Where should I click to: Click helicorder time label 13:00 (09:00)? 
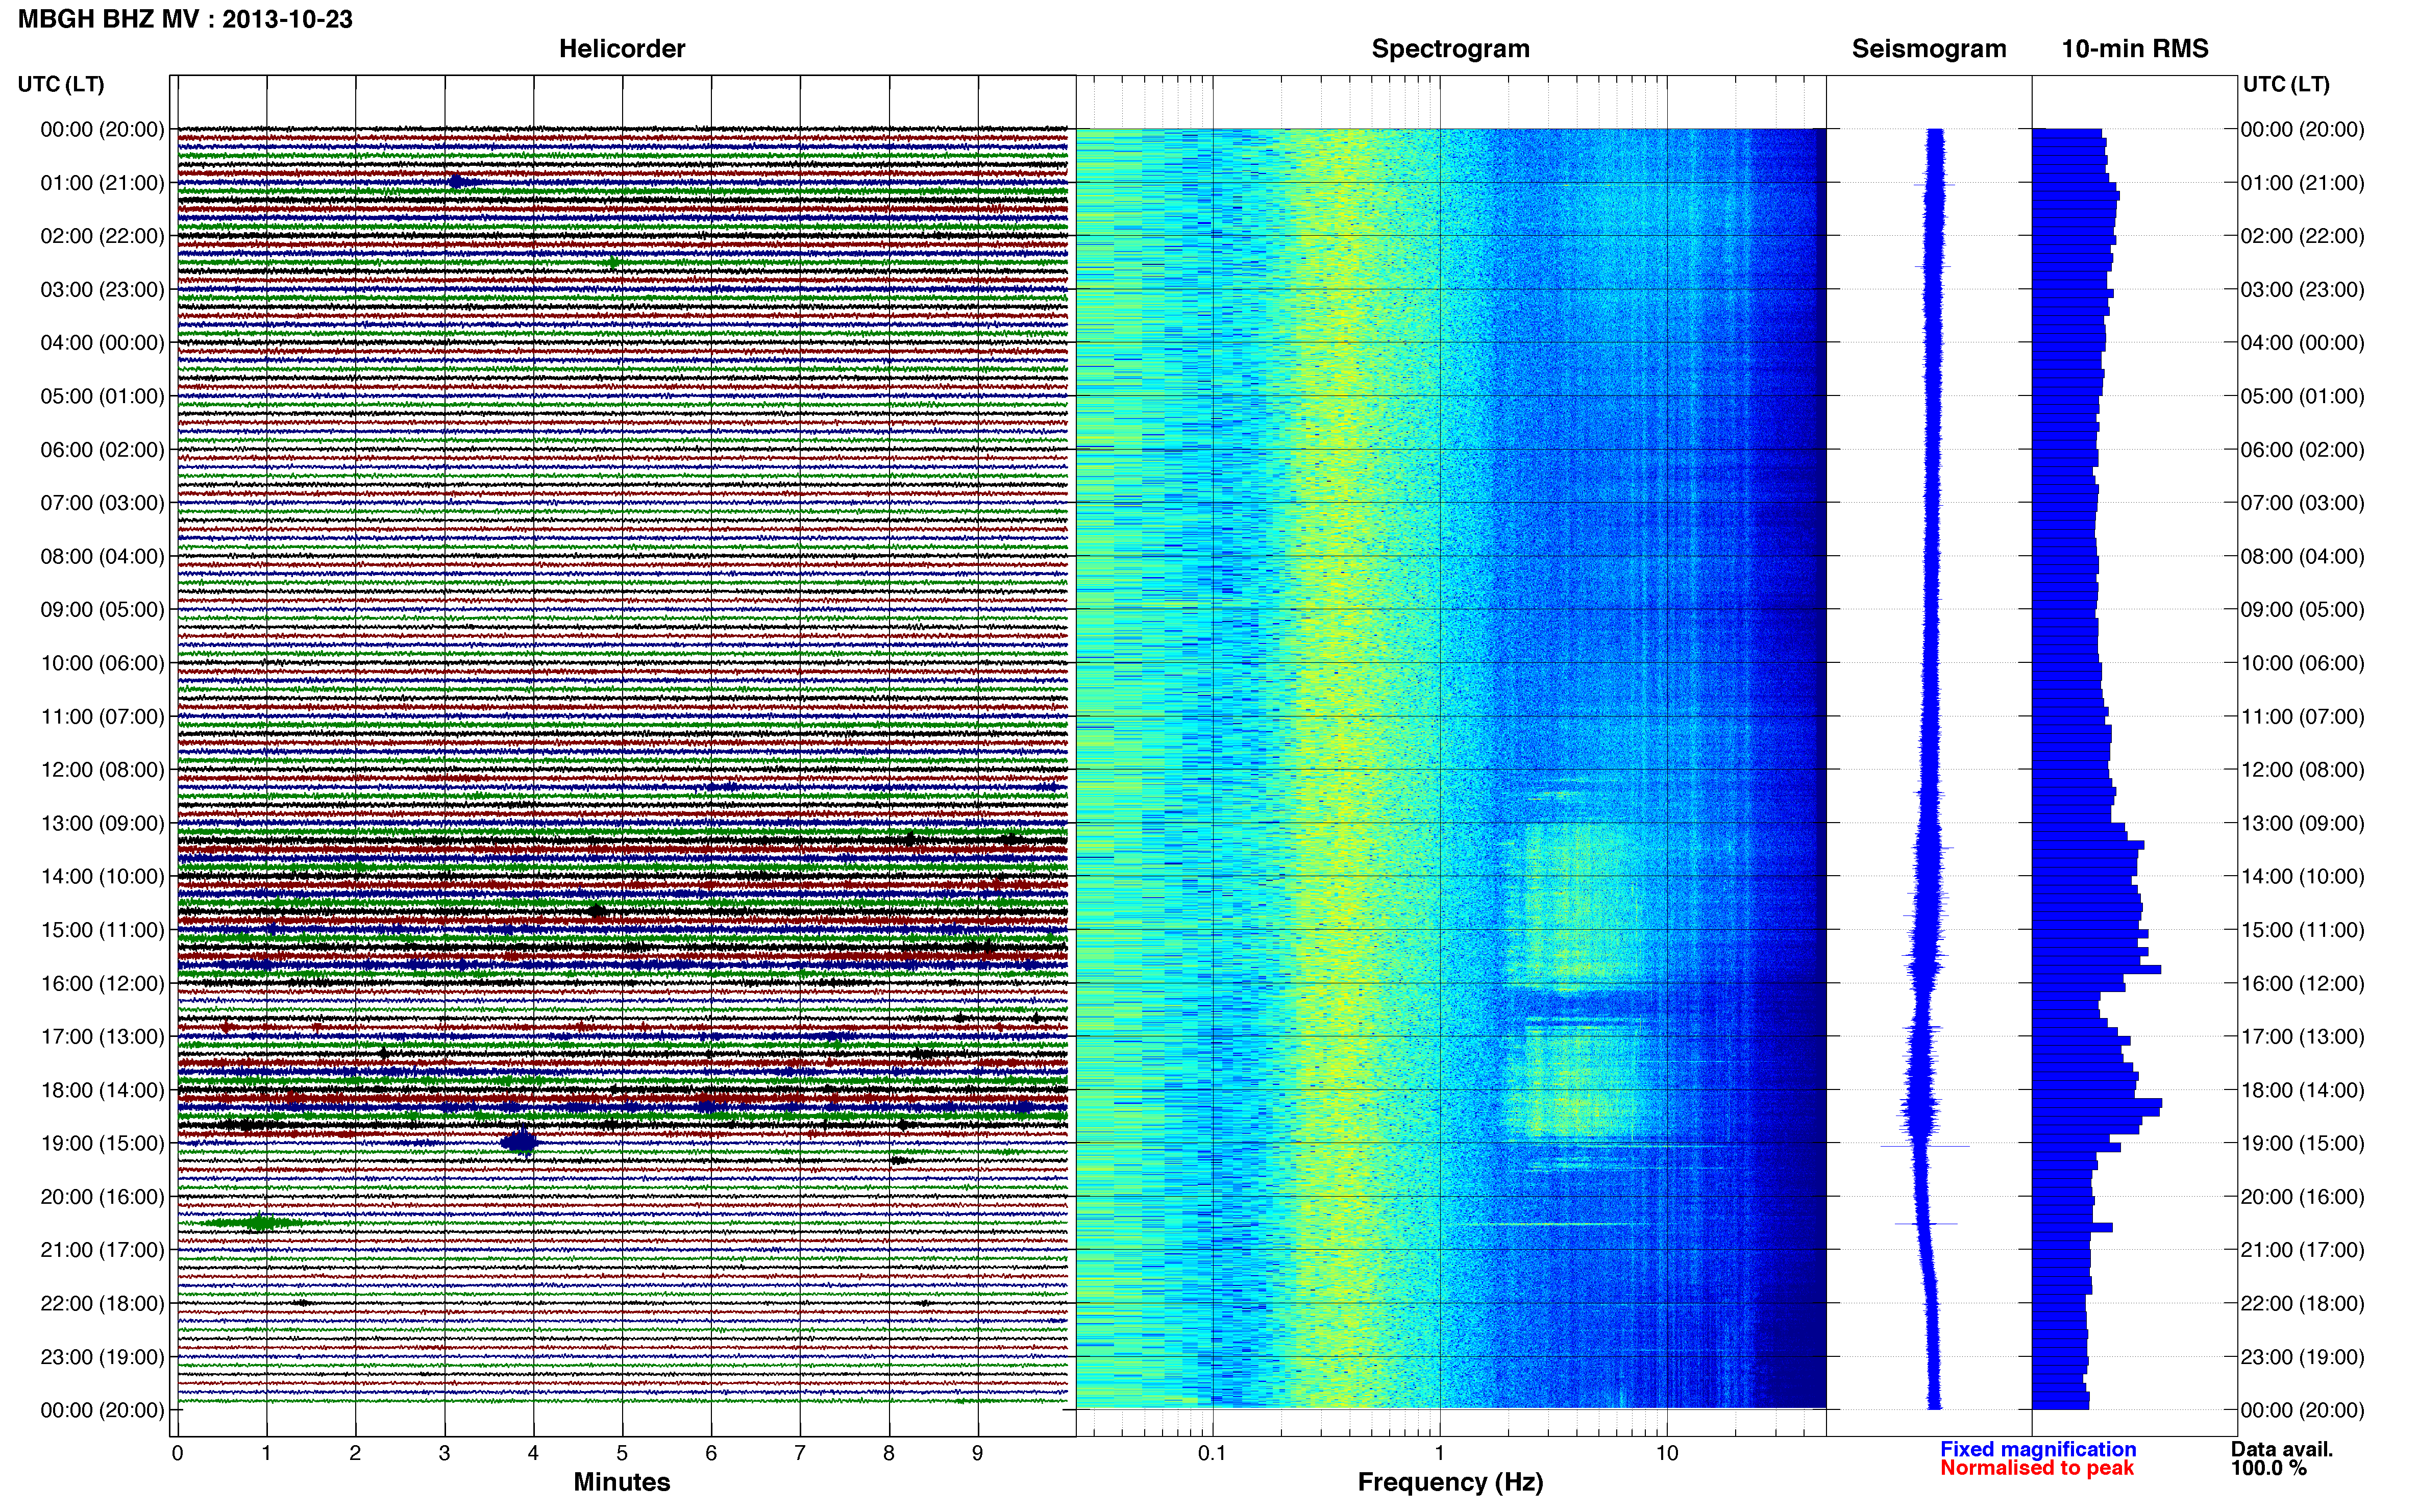click(x=102, y=823)
